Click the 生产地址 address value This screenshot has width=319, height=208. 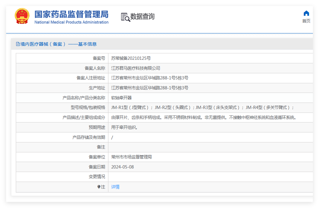[150, 88]
